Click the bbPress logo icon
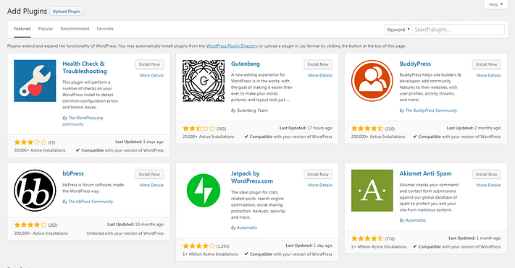 (x=35, y=191)
